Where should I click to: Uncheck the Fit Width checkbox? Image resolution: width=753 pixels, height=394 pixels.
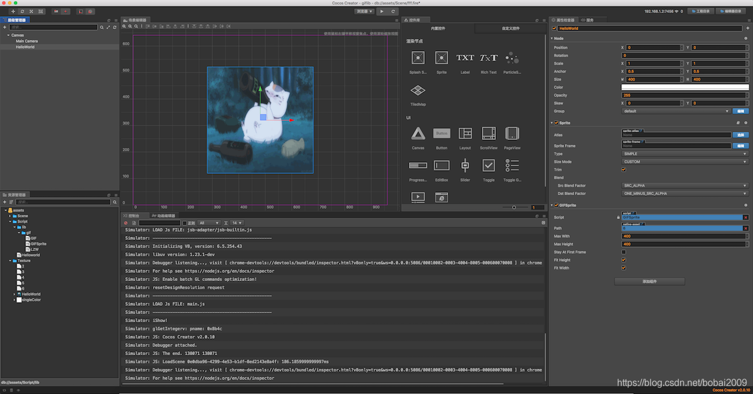[x=624, y=268]
